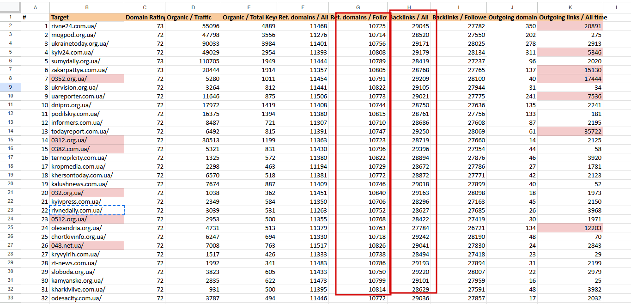This screenshot has height=304, width=631.
Task: Click the select-all corner box
Action: (10, 7)
